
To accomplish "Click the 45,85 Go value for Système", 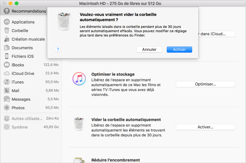I will pyautogui.click(x=51, y=127).
